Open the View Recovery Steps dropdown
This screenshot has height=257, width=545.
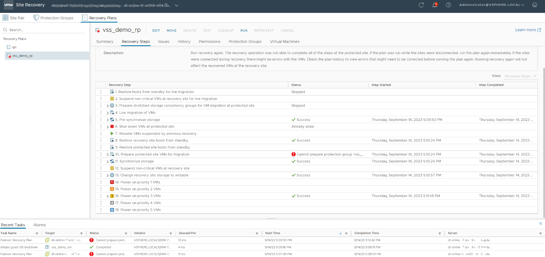point(520,76)
